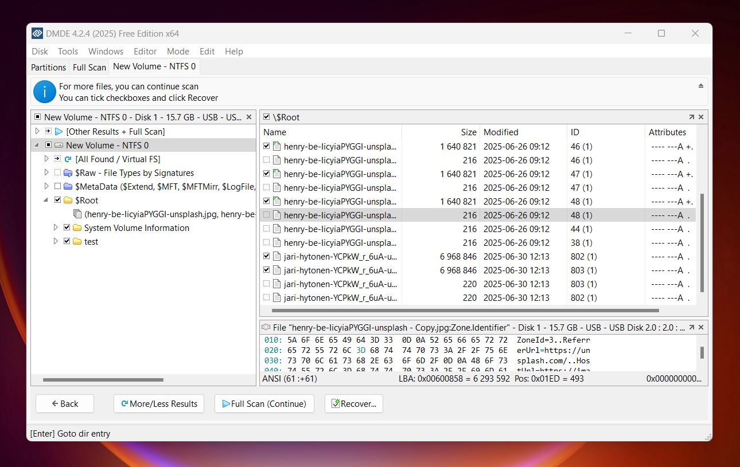Toggle the \$Root header checkbox
Screen dimensions: 740x467
pyautogui.click(x=266, y=117)
